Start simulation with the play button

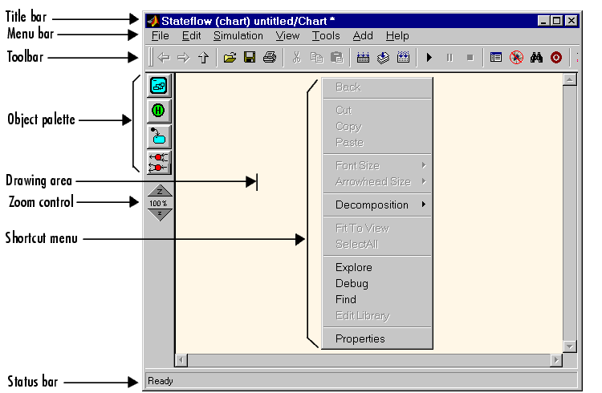429,58
